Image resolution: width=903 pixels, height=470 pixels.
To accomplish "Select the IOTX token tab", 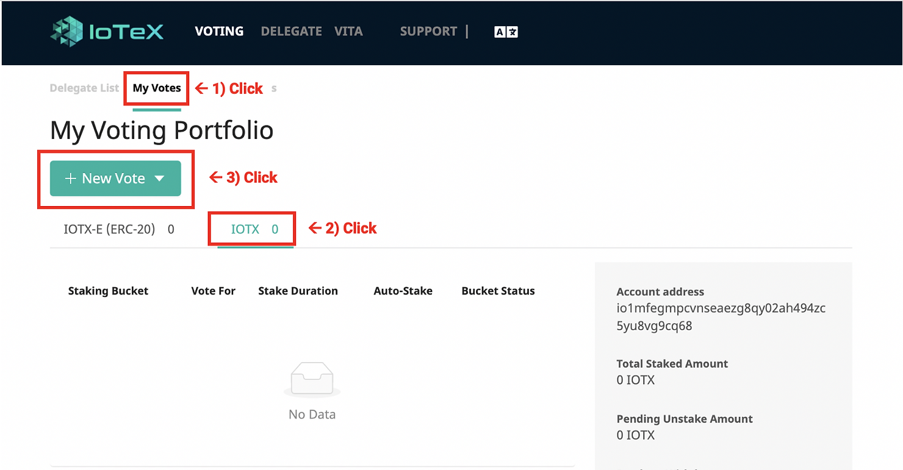I will tap(255, 229).
